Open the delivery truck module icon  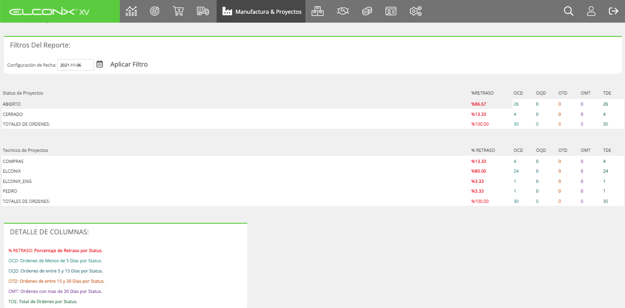point(203,11)
